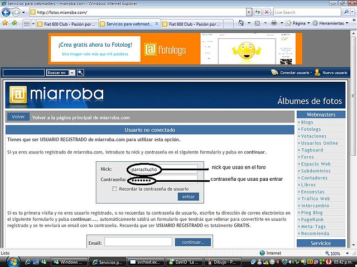Open the Contadores sidebar link
357x267 pixels.
pos(314,178)
